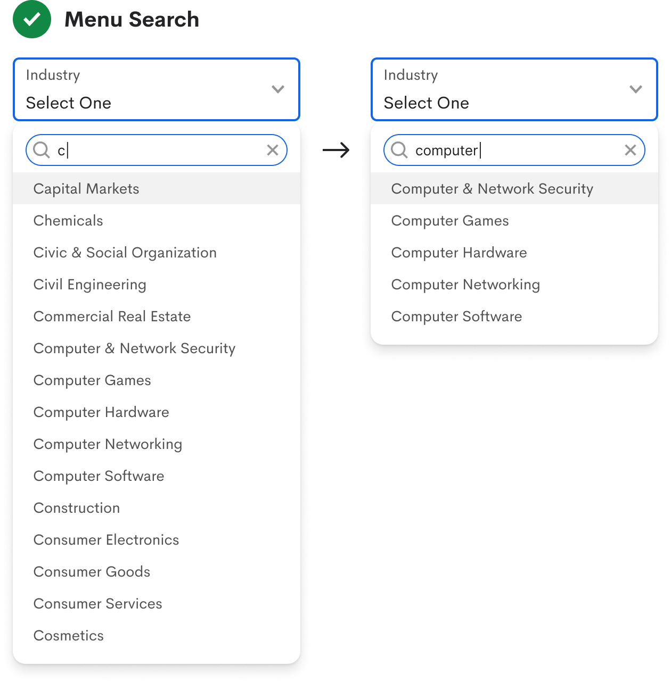Clear the 'computer' search text with X
671x683 pixels.
(x=631, y=150)
